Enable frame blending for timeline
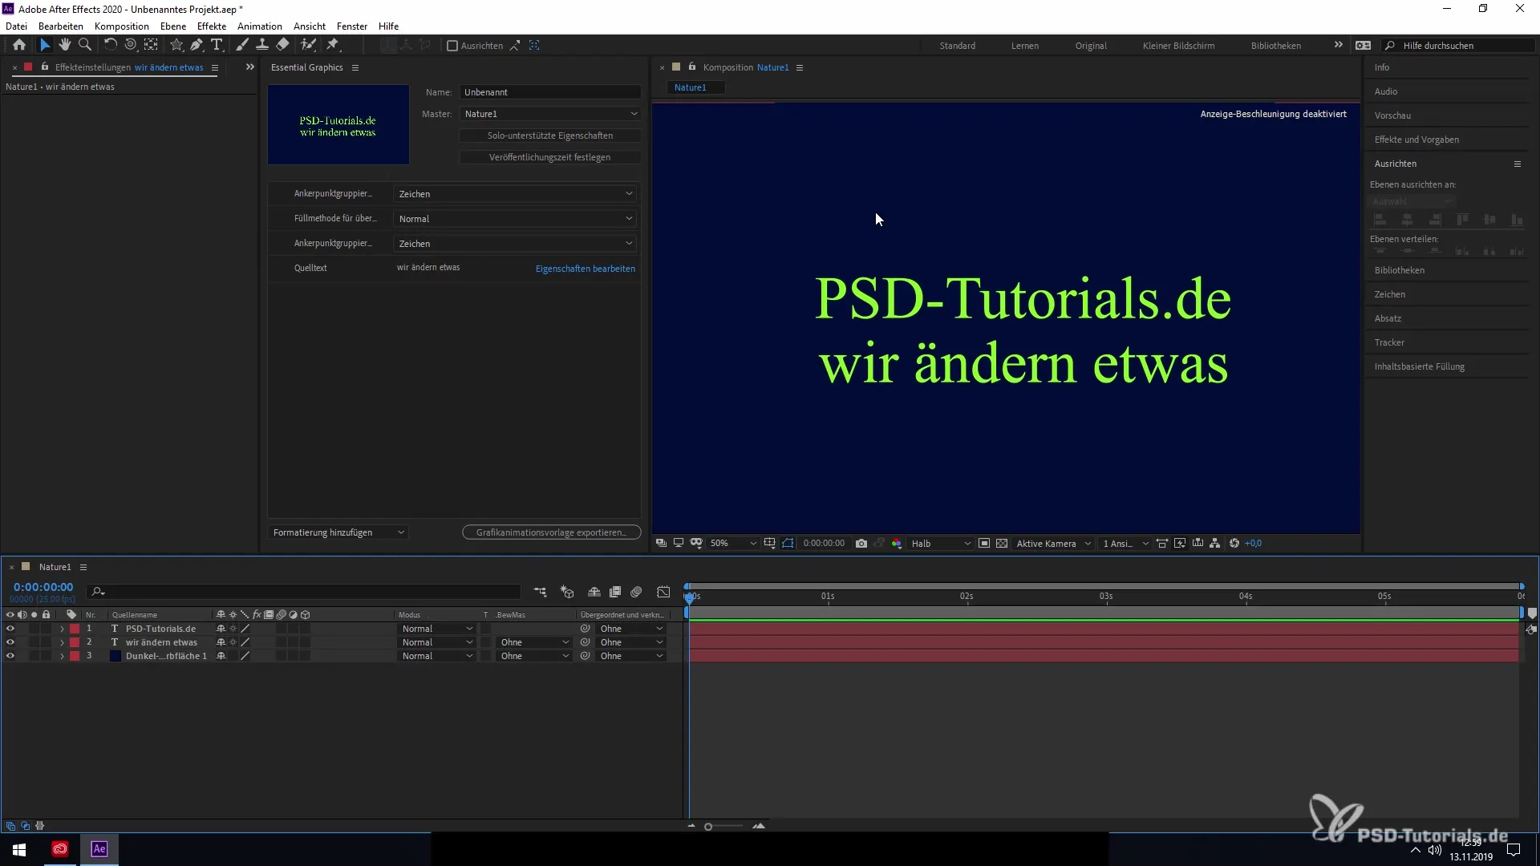1540x866 pixels. tap(615, 592)
